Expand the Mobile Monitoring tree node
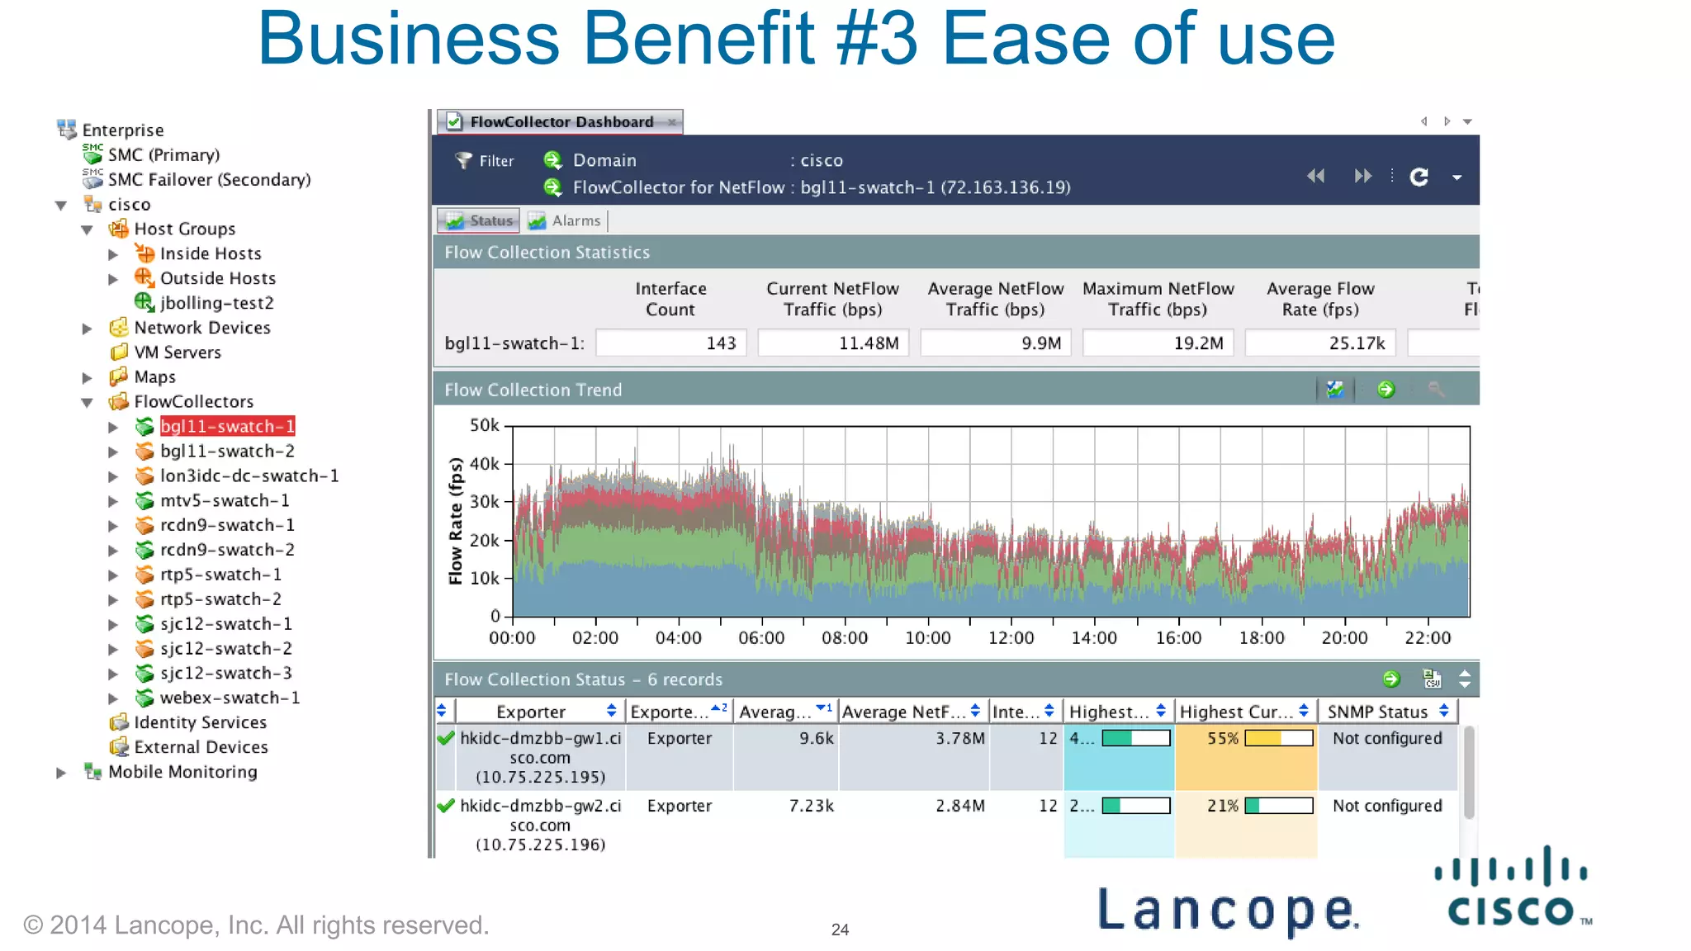Viewport: 1691px width, 951px height. pyautogui.click(x=60, y=773)
